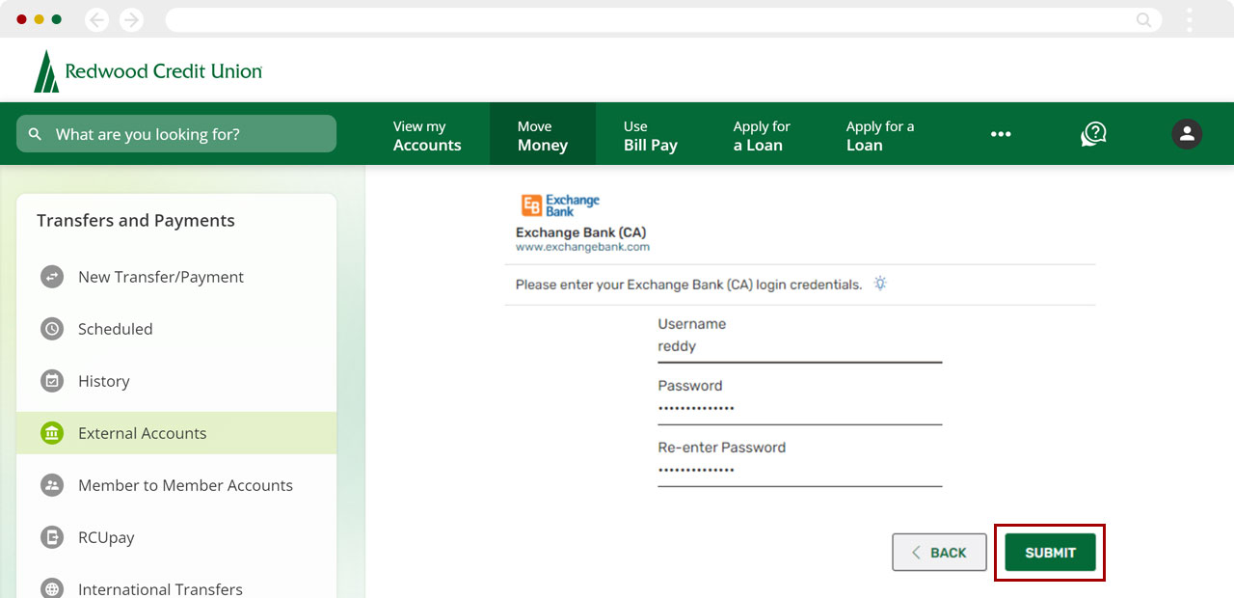Viewport: 1234px width, 598px height.
Task: Go forward with the browser forward arrow
Action: pos(131,19)
